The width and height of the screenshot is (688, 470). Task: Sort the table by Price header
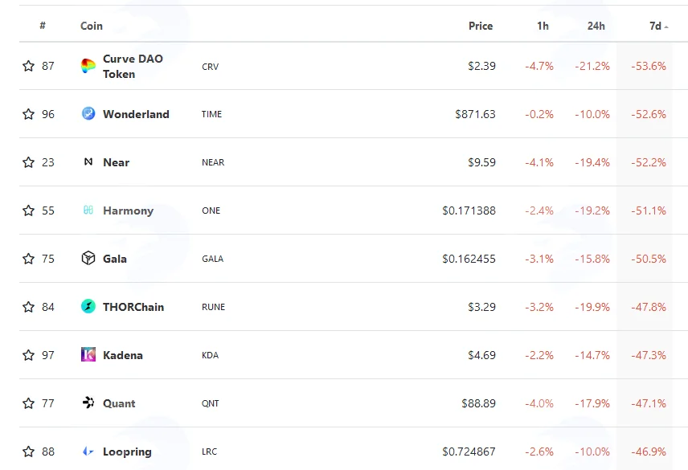pos(481,26)
